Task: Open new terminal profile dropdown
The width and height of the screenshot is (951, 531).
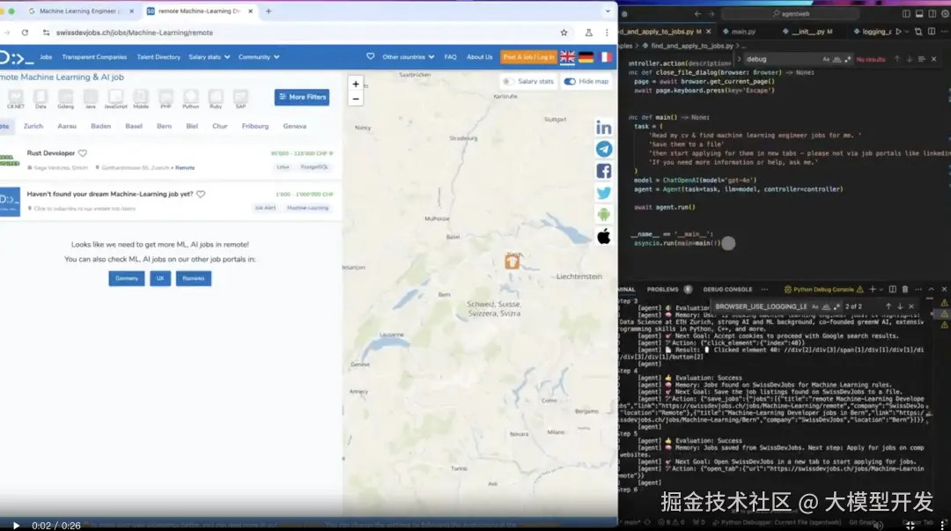Action: (881, 290)
